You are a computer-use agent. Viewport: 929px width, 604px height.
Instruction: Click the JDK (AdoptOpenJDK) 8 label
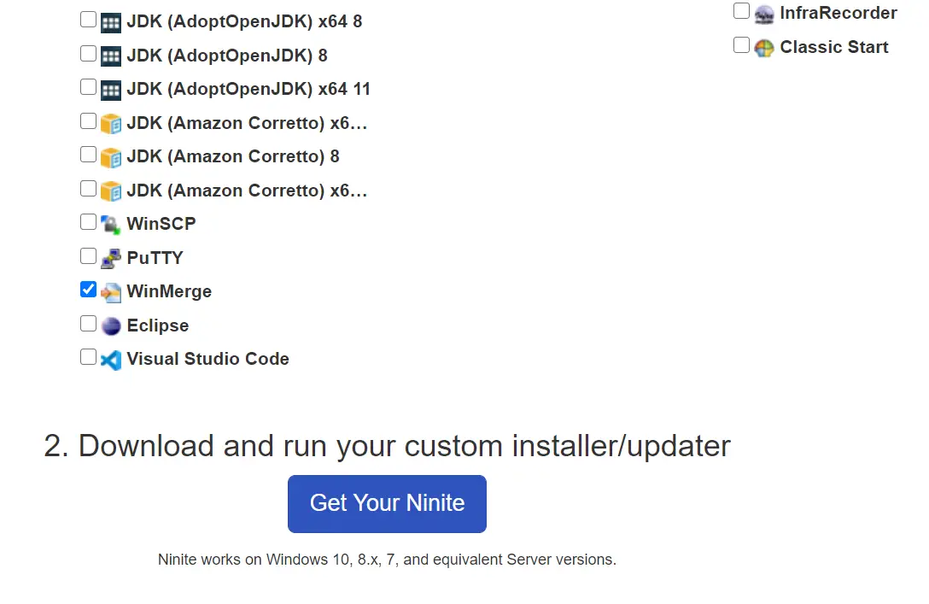pos(227,56)
